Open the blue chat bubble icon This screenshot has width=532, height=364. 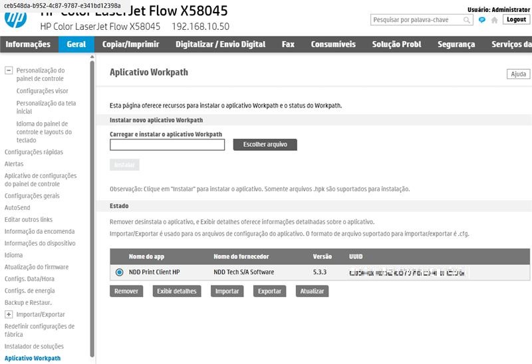[x=481, y=20]
